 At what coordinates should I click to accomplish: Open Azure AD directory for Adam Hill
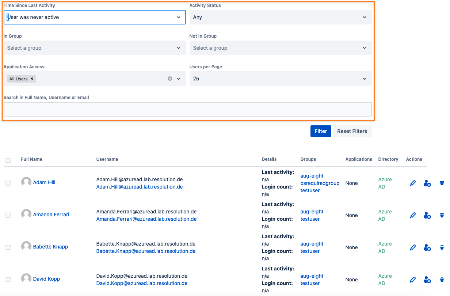(x=385, y=183)
